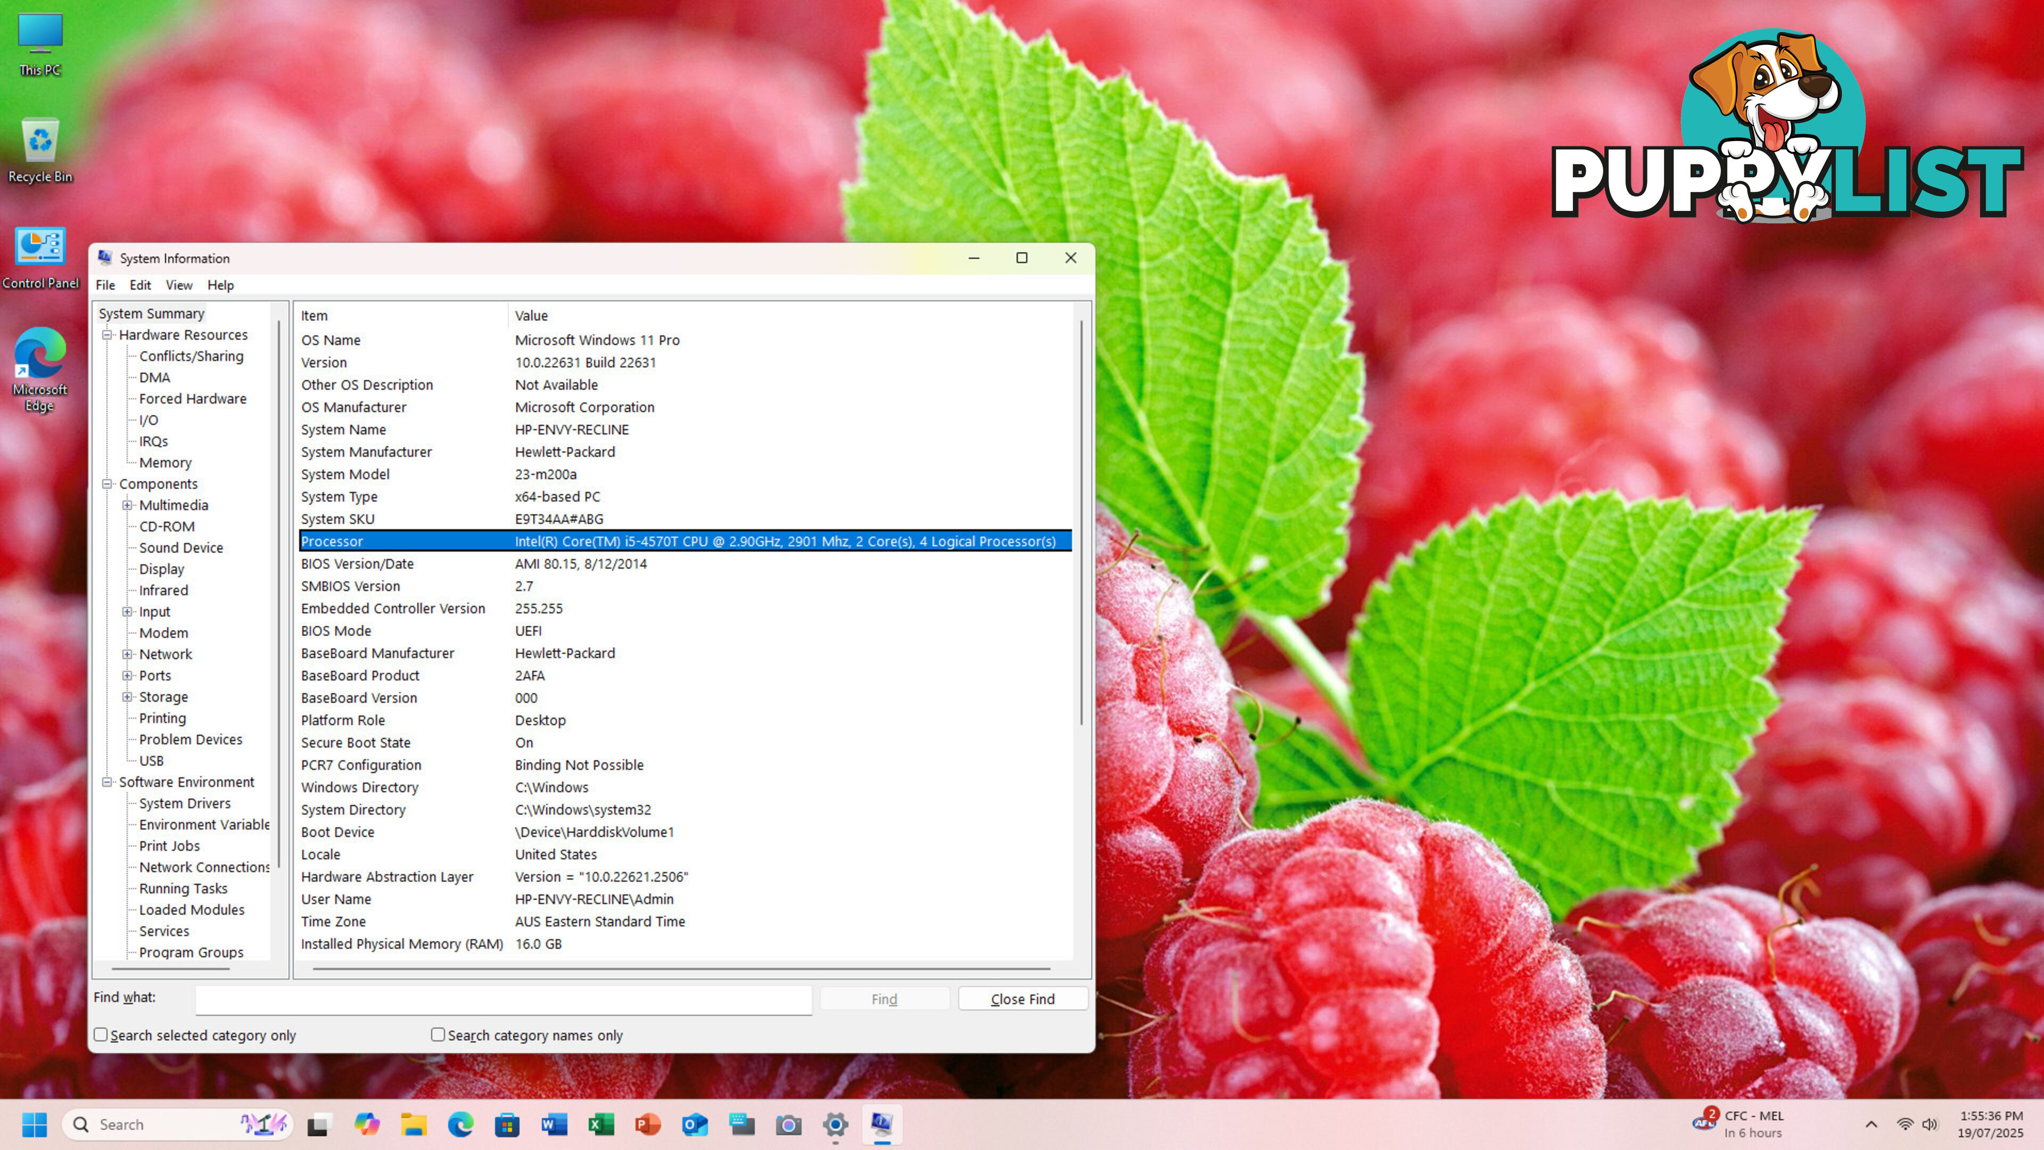Open the Edit menu
The width and height of the screenshot is (2044, 1150).
pos(141,285)
